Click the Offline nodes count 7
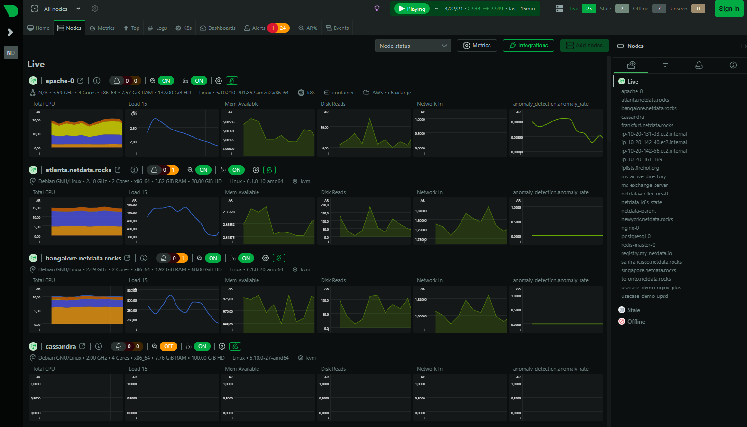The height and width of the screenshot is (427, 747). [659, 9]
